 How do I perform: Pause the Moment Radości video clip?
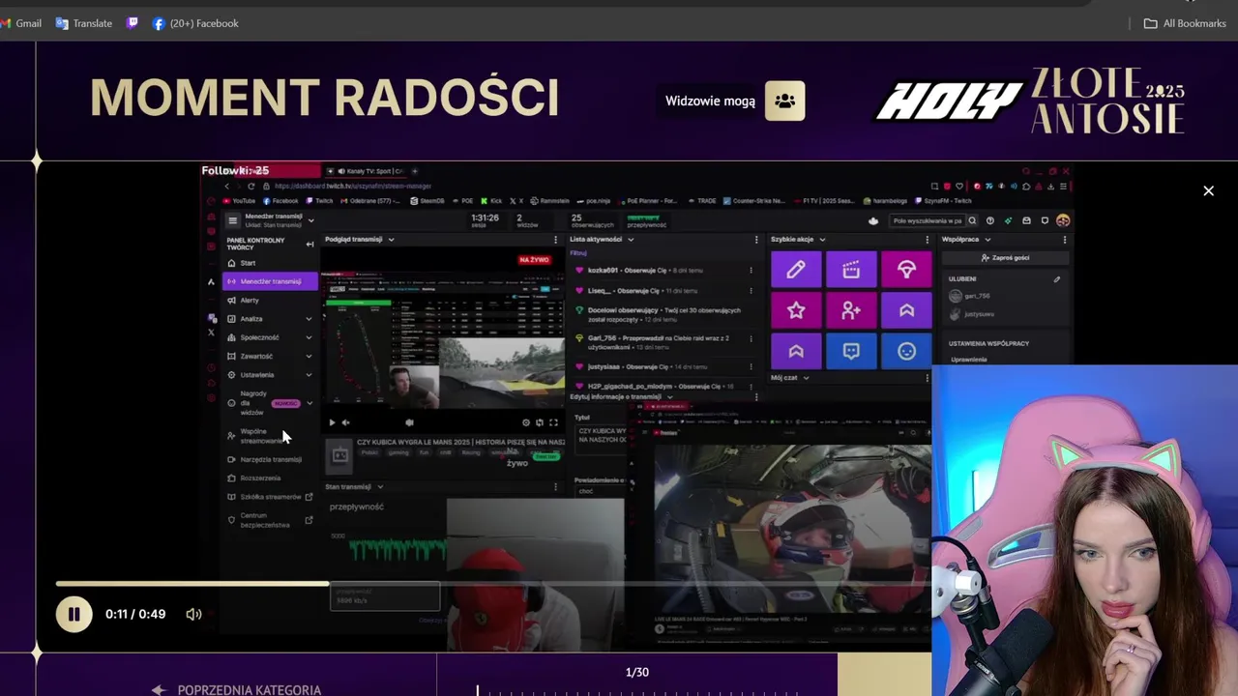pos(74,614)
